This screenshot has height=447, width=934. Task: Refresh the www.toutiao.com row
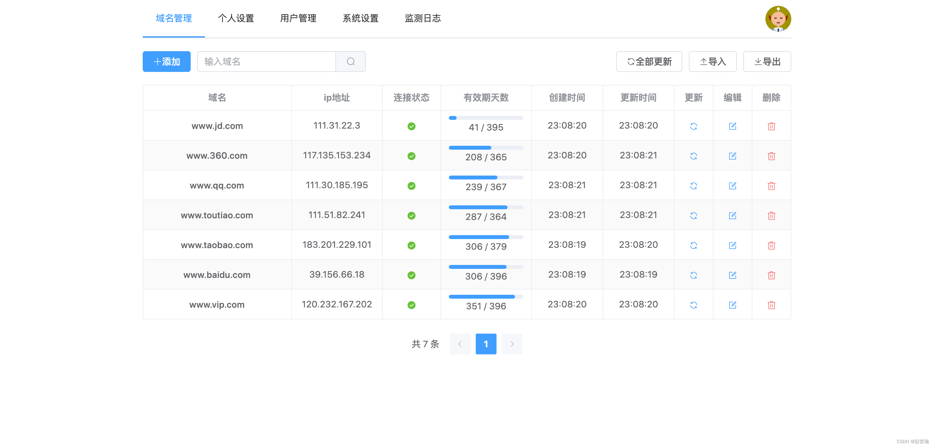[693, 215]
